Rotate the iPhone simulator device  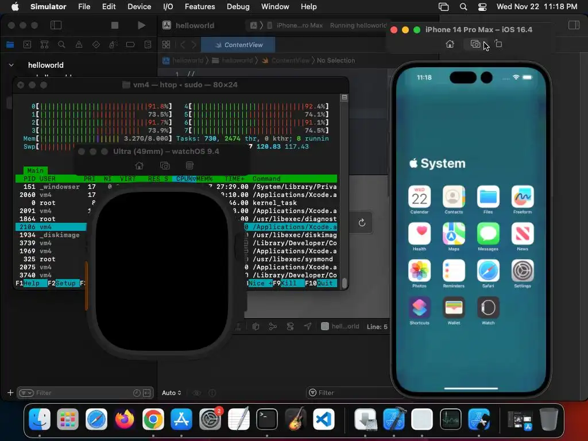[x=498, y=44]
